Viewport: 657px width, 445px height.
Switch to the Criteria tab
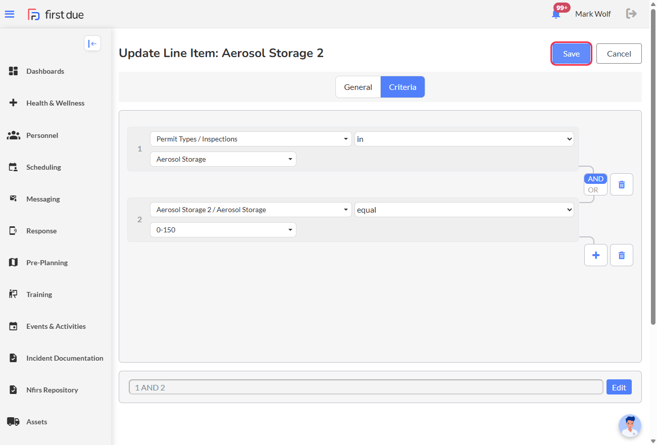[x=402, y=87]
